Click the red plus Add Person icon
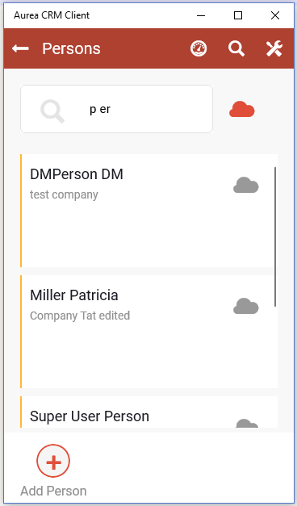The width and height of the screenshot is (297, 506). [x=53, y=461]
